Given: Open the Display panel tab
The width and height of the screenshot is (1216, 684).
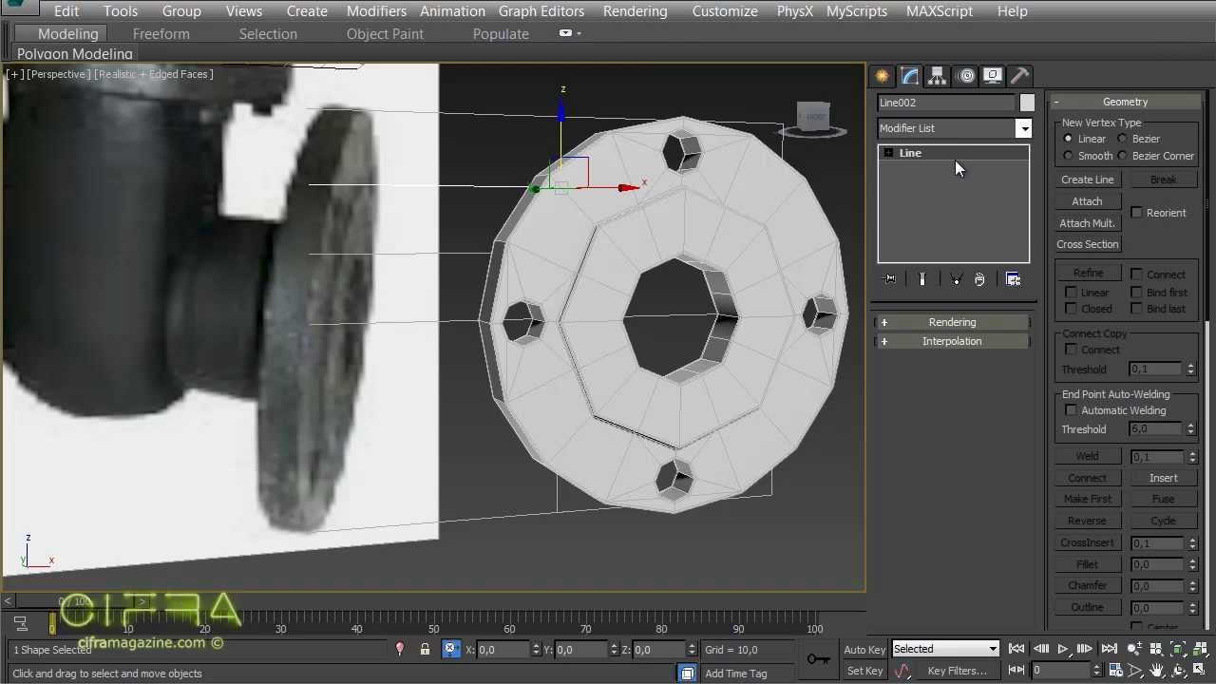Looking at the screenshot, I should click(x=993, y=76).
